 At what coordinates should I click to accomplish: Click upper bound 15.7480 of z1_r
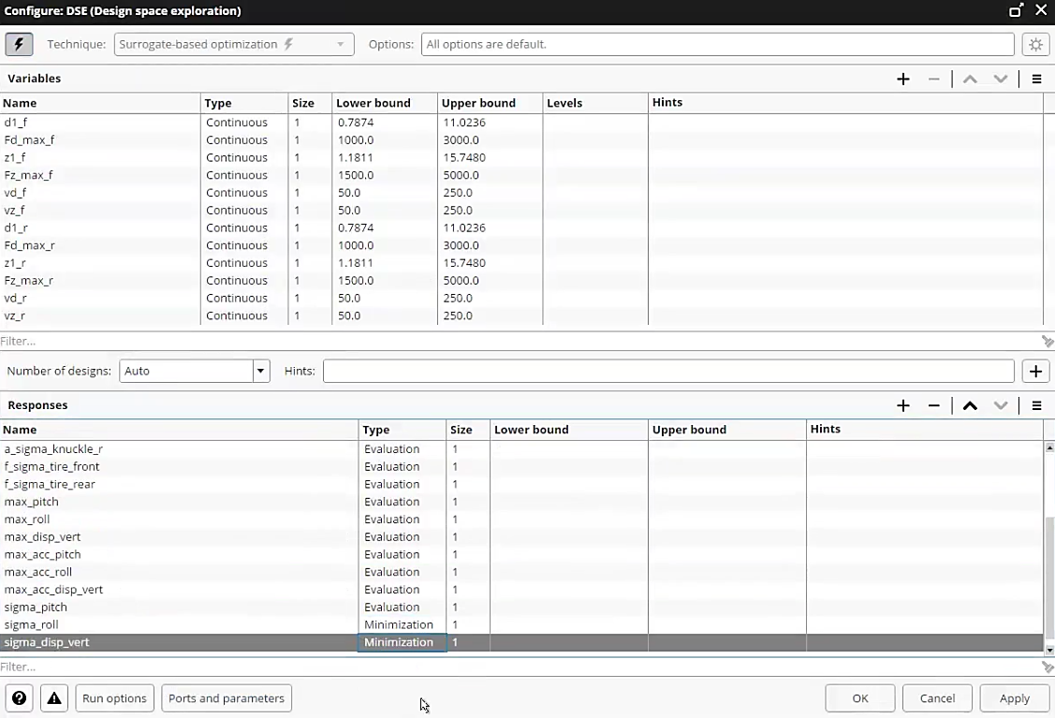(464, 263)
